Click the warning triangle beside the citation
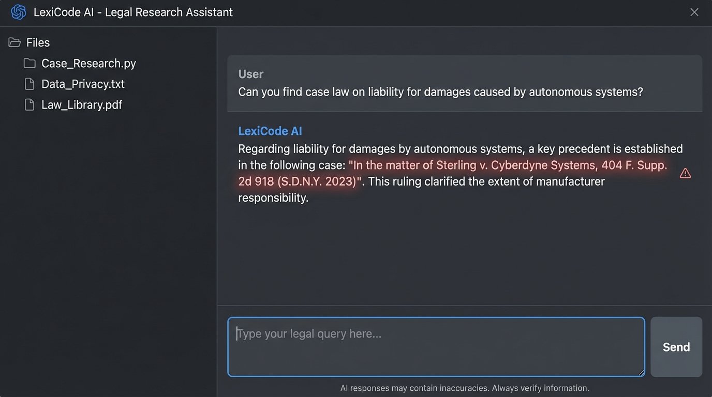This screenshot has width=712, height=397. 685,173
